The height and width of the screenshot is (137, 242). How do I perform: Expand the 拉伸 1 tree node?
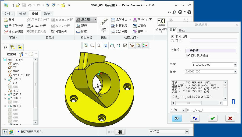pos(5,79)
